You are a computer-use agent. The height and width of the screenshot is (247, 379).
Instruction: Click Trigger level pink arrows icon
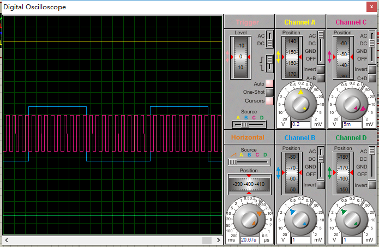click(227, 57)
